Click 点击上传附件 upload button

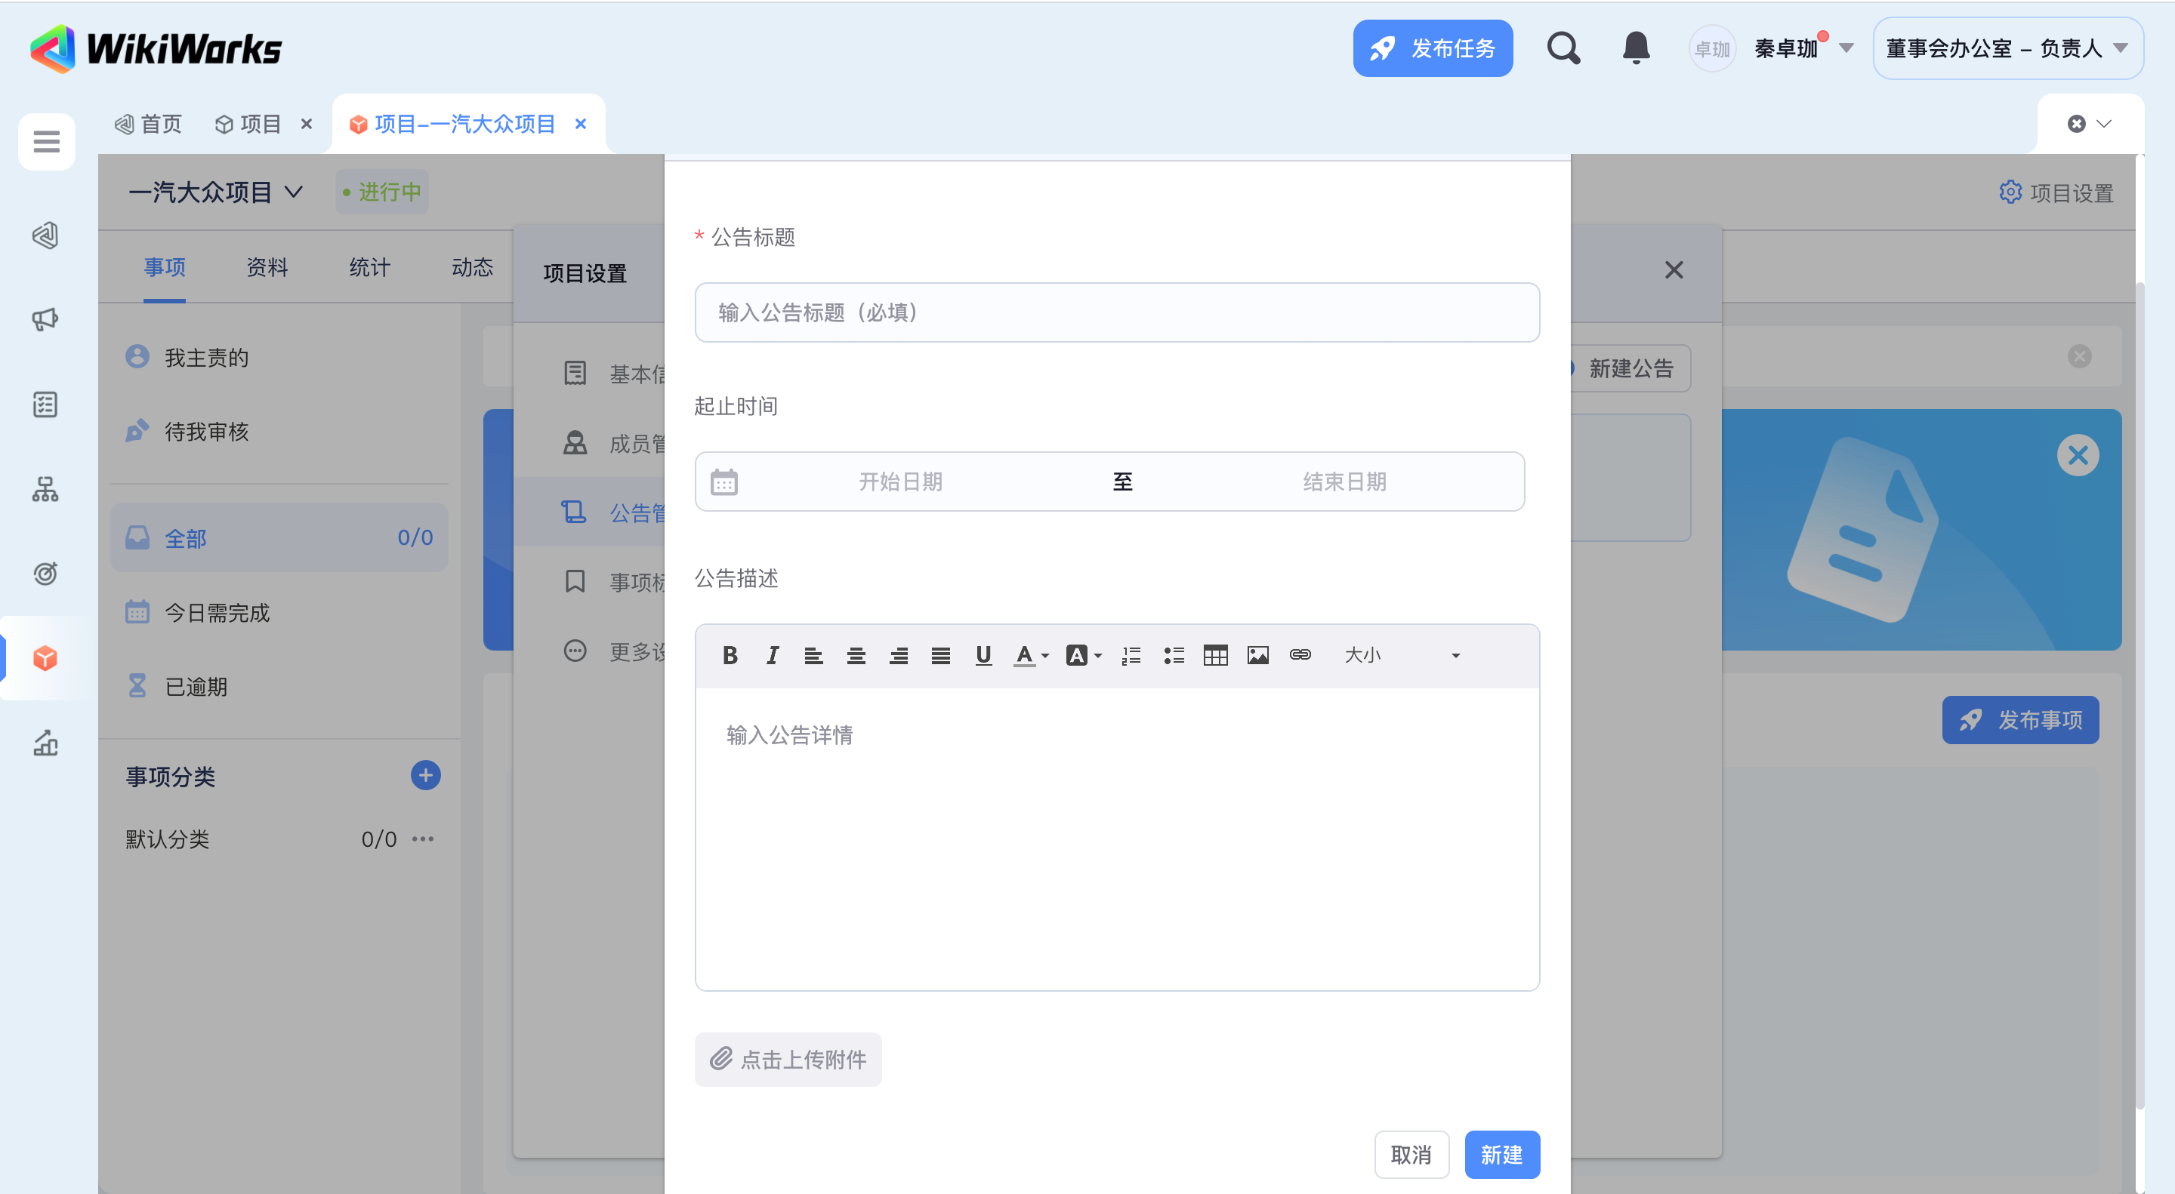point(788,1059)
